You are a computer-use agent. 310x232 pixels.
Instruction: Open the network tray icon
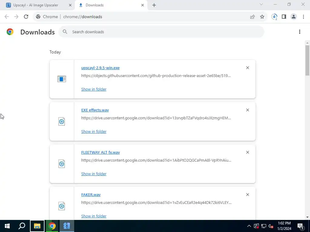coord(264,226)
